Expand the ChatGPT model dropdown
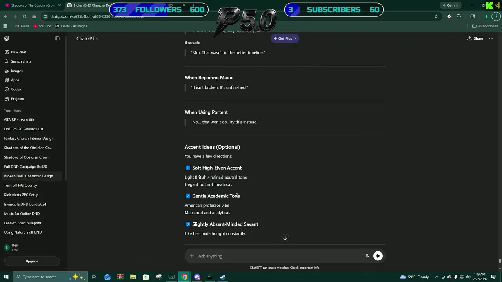The image size is (502, 282). (87, 38)
